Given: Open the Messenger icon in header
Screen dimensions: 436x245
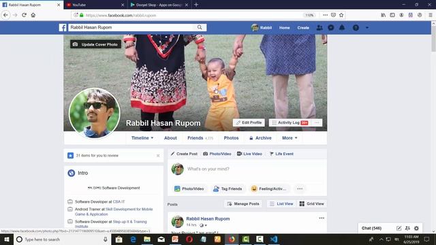Looking at the screenshot, I should point(331,27).
